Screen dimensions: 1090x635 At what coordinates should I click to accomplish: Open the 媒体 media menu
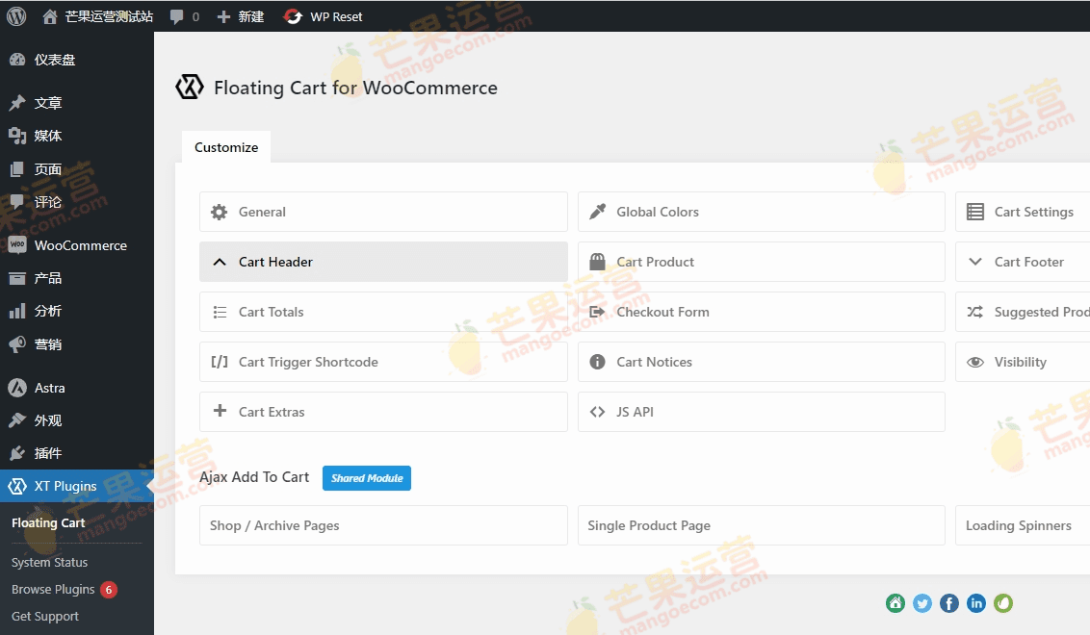(76, 136)
